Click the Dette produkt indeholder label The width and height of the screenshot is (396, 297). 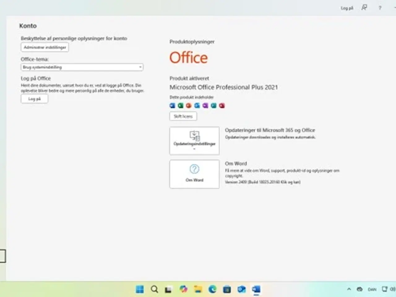192,97
